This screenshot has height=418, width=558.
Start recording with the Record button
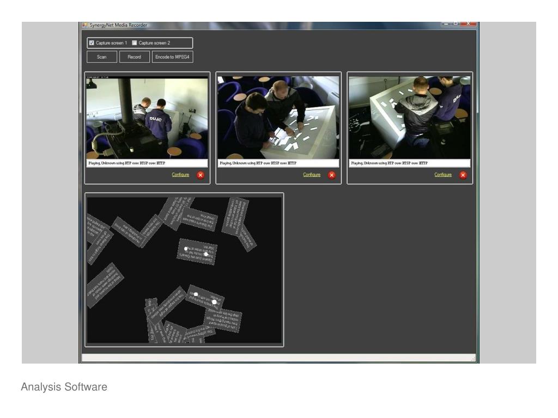[x=134, y=57]
